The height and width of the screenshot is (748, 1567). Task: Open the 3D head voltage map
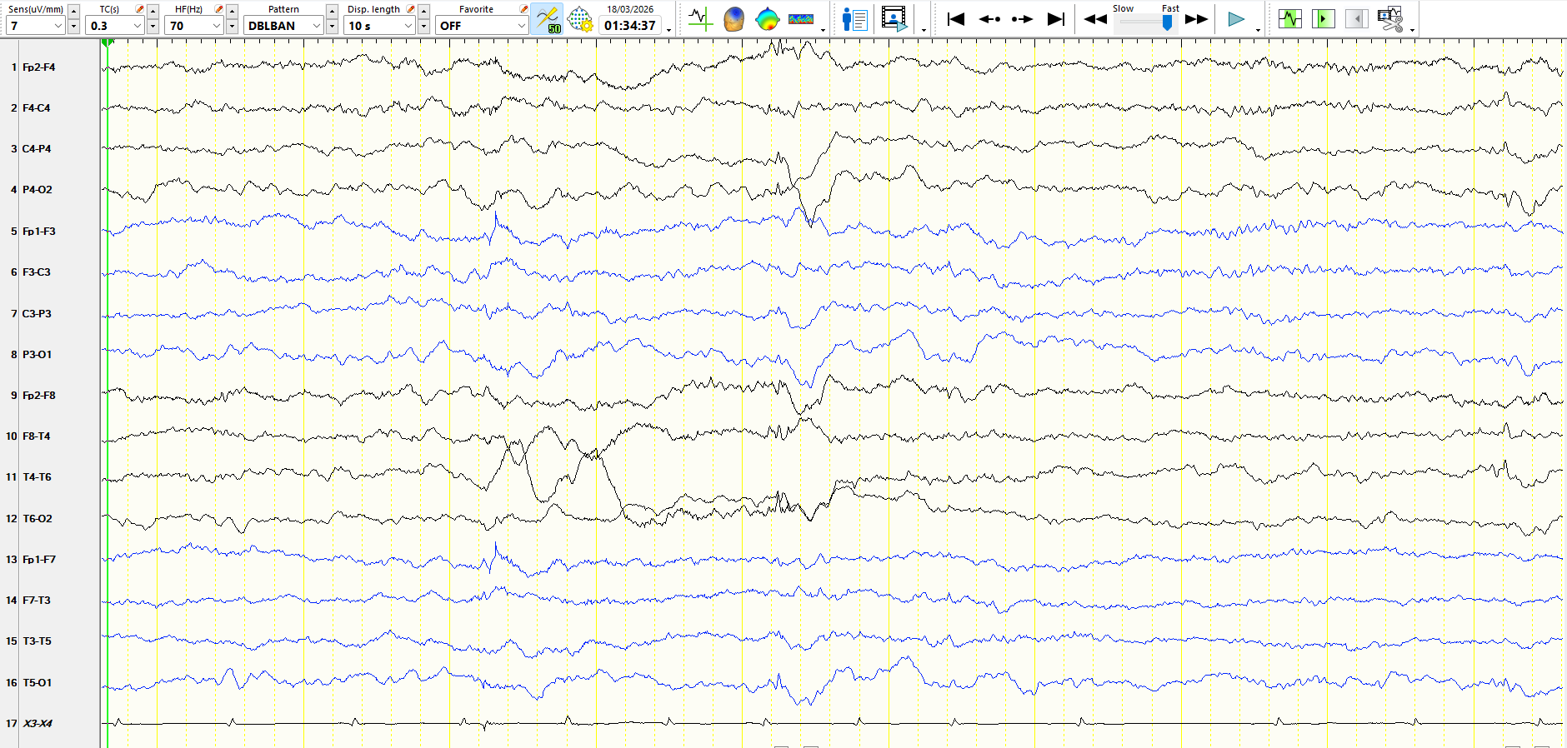pos(733,18)
